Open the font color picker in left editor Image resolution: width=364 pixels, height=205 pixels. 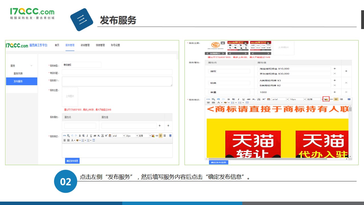coord(73,140)
